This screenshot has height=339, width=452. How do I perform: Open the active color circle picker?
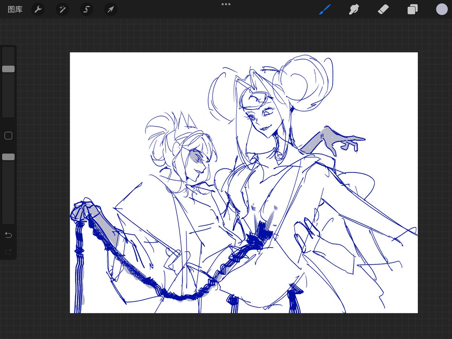(x=442, y=9)
